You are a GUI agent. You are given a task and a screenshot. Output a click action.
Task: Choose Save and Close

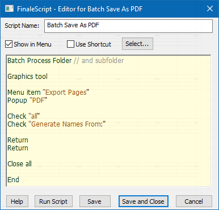pyautogui.click(x=144, y=201)
